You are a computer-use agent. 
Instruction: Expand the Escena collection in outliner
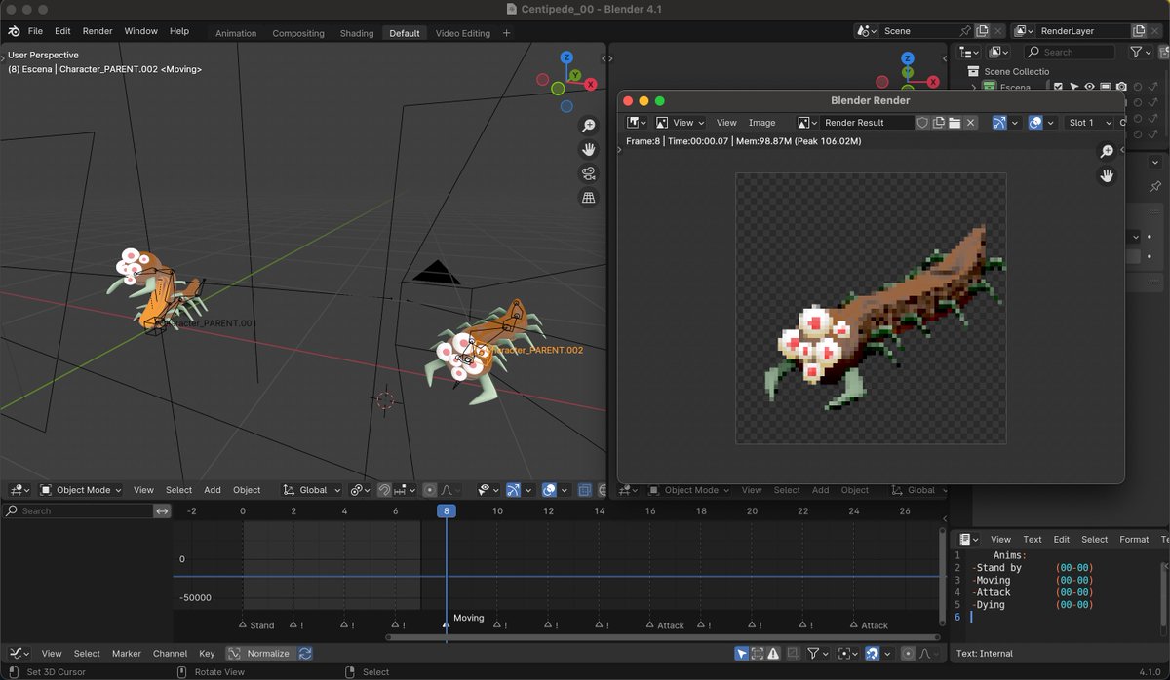click(x=972, y=87)
